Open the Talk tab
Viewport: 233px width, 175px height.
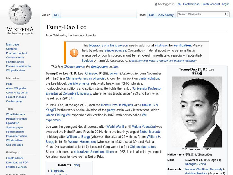click(x=56, y=15)
